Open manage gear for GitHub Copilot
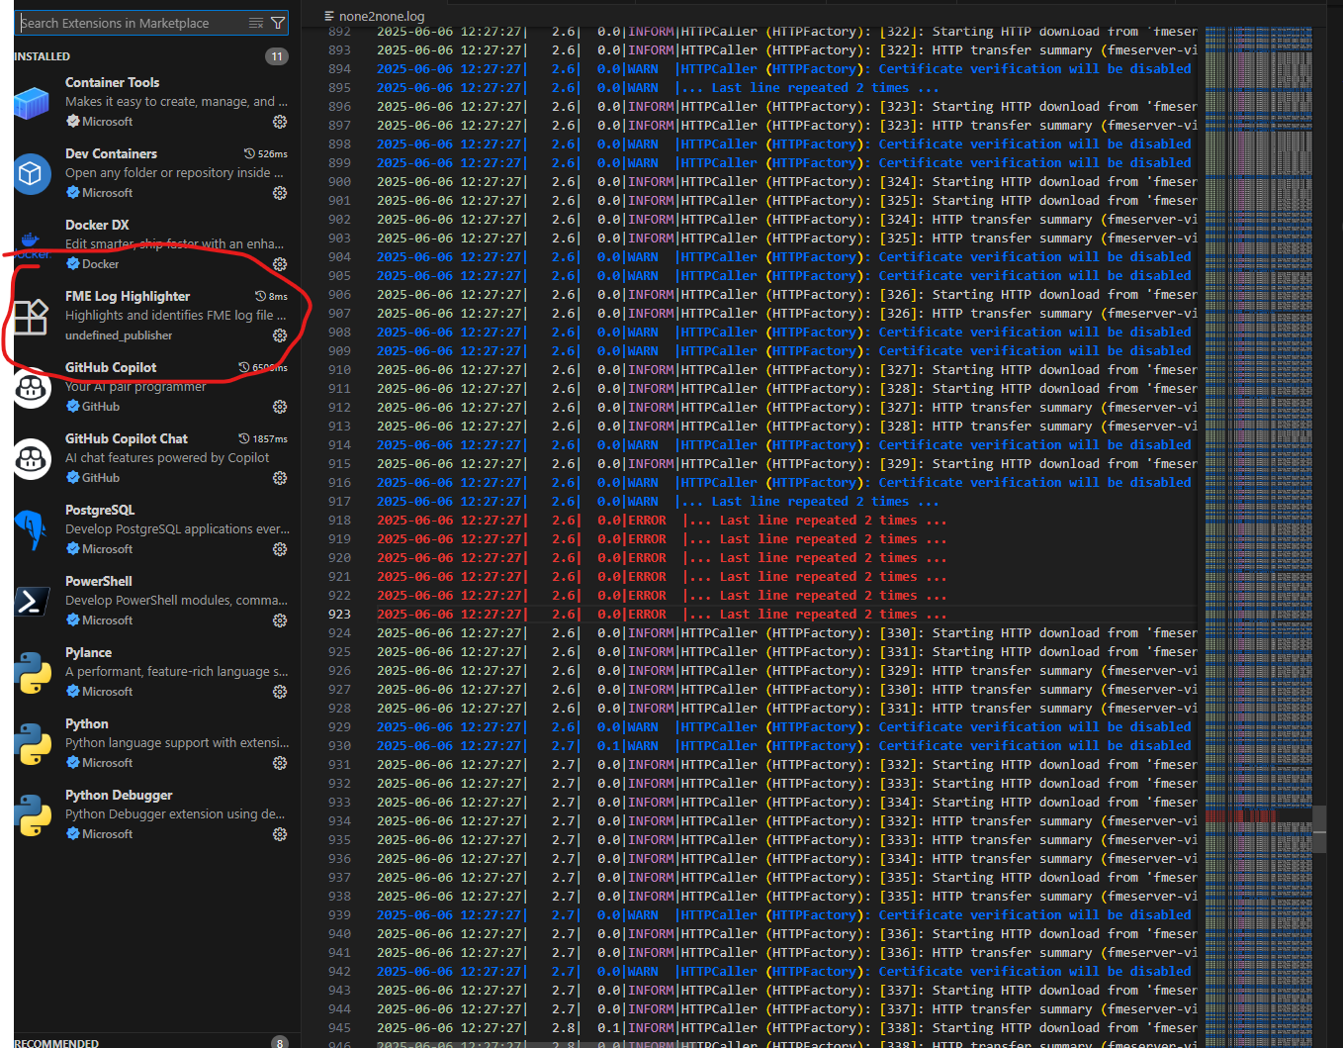Screen dimensions: 1343x1048 pyautogui.click(x=280, y=407)
